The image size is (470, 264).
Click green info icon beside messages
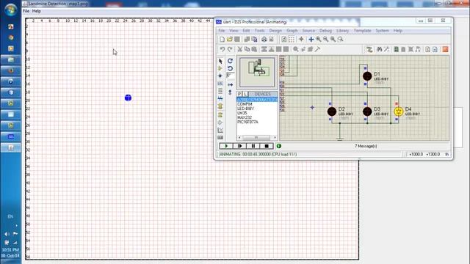coord(279,146)
